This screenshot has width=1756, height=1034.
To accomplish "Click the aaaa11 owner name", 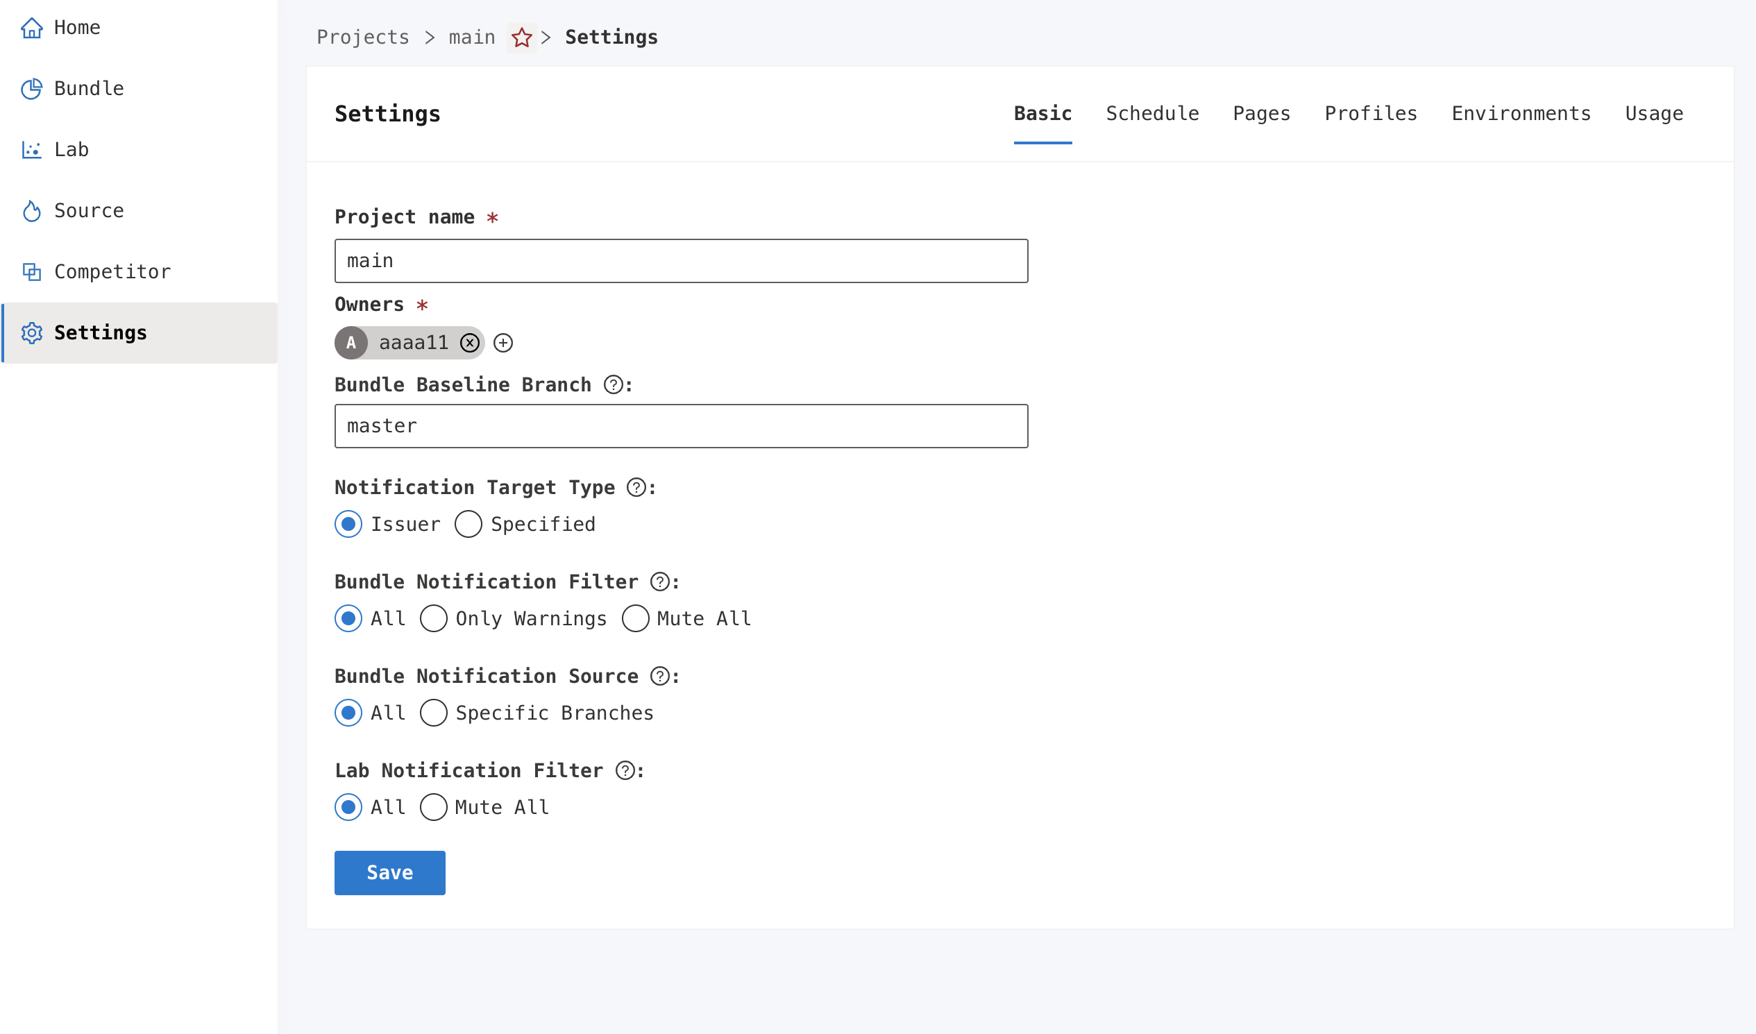I will [414, 343].
